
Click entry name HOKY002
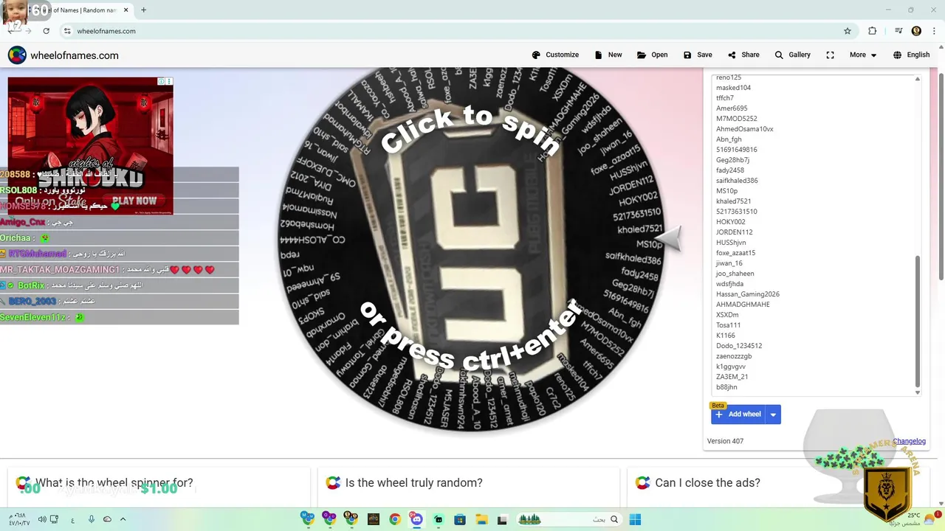[731, 222]
